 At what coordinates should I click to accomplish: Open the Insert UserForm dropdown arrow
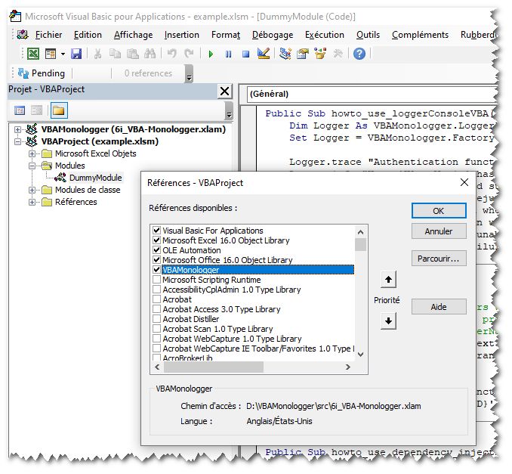pyautogui.click(x=63, y=54)
